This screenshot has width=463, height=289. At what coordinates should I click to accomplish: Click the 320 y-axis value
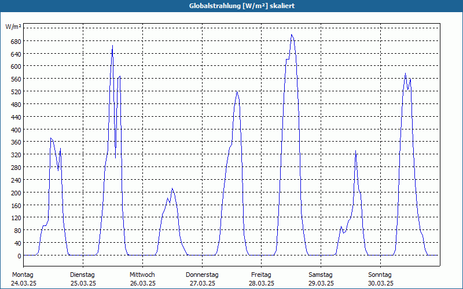16,155
